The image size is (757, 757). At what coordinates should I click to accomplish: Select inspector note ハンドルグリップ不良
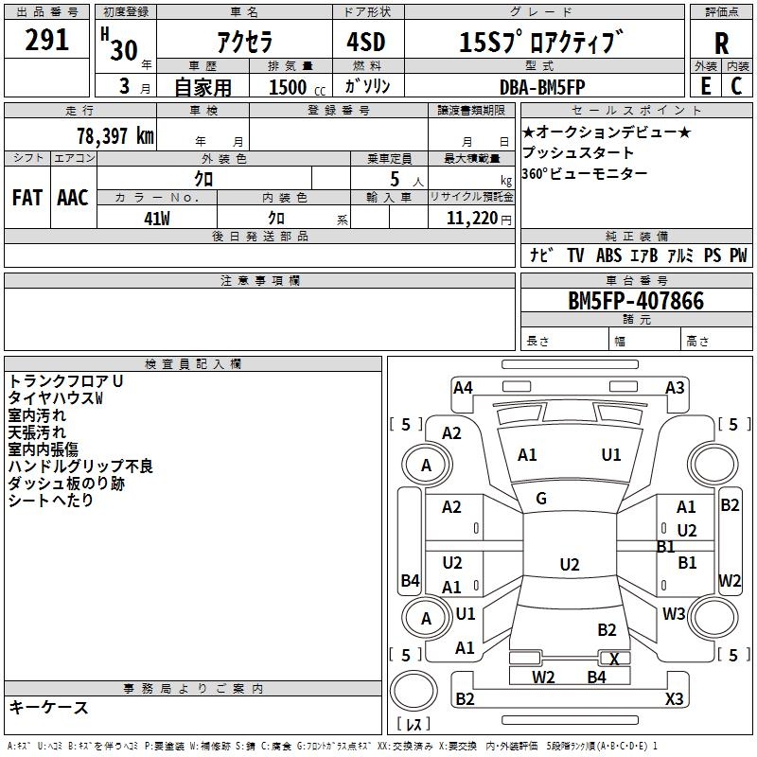click(x=80, y=466)
